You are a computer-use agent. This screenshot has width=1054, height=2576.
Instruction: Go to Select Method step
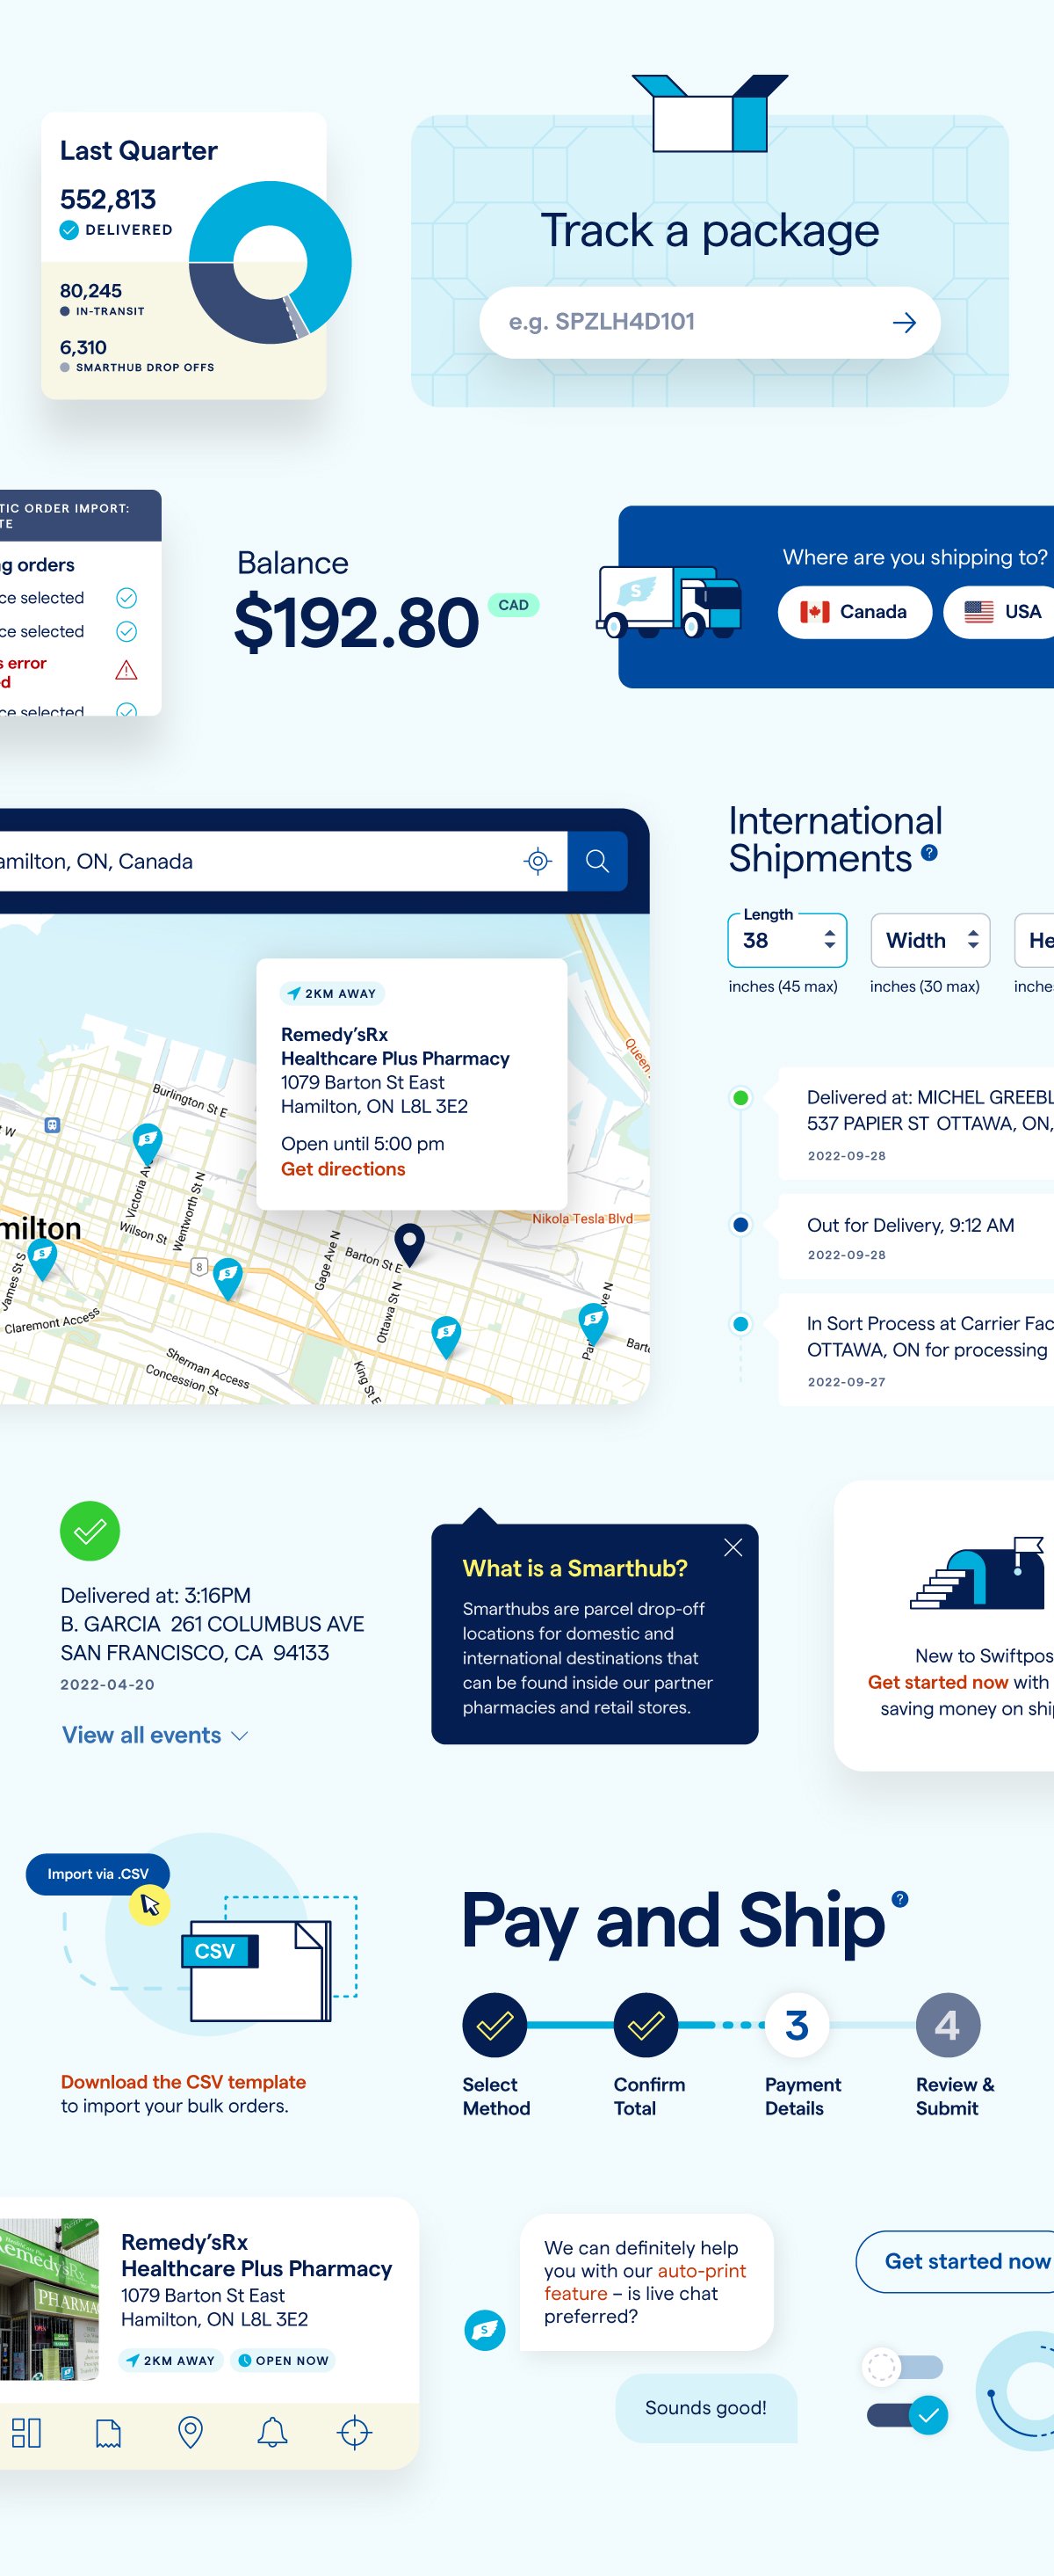pos(495,2025)
